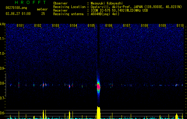Viewport: 187px width, 119px height.
Task: Click the kHz axis unit label
Action: [3, 24]
